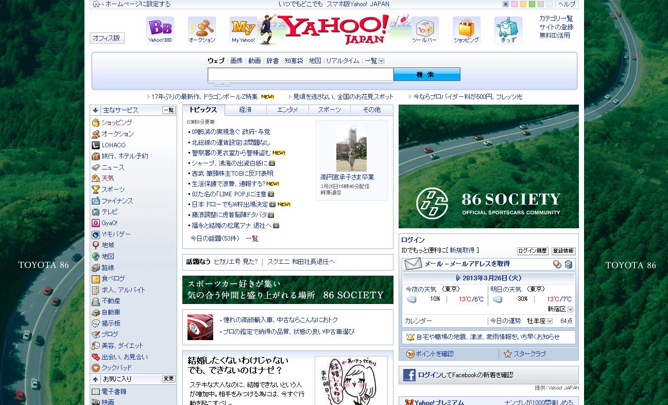Click the 登録情報 button
668x405 pixels.
click(x=563, y=251)
